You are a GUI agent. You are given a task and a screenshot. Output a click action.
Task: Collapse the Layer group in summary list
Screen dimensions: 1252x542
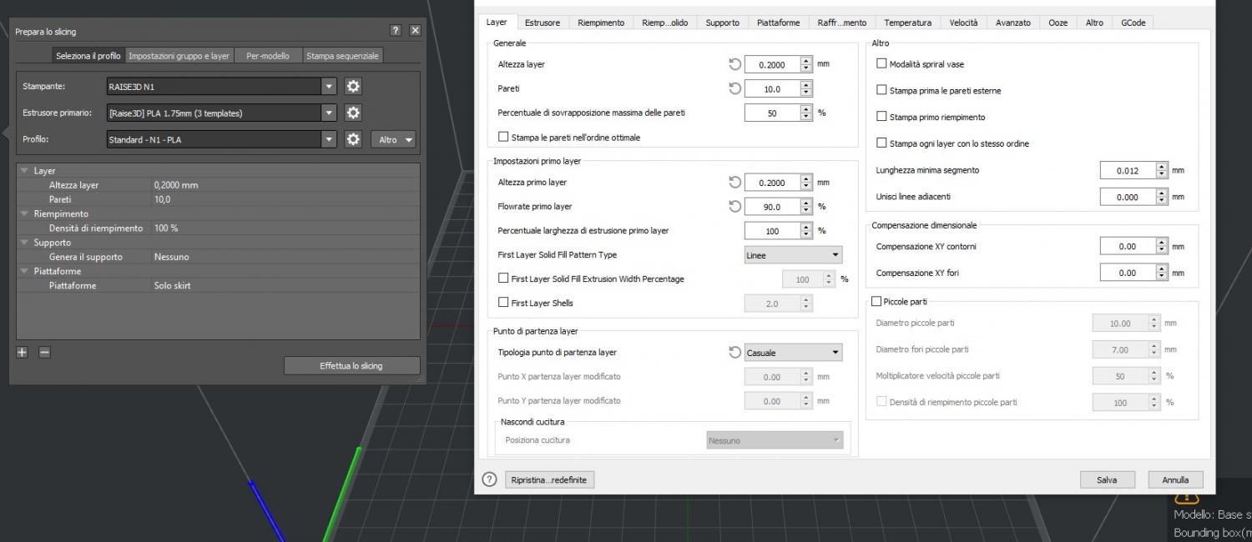pyautogui.click(x=24, y=171)
